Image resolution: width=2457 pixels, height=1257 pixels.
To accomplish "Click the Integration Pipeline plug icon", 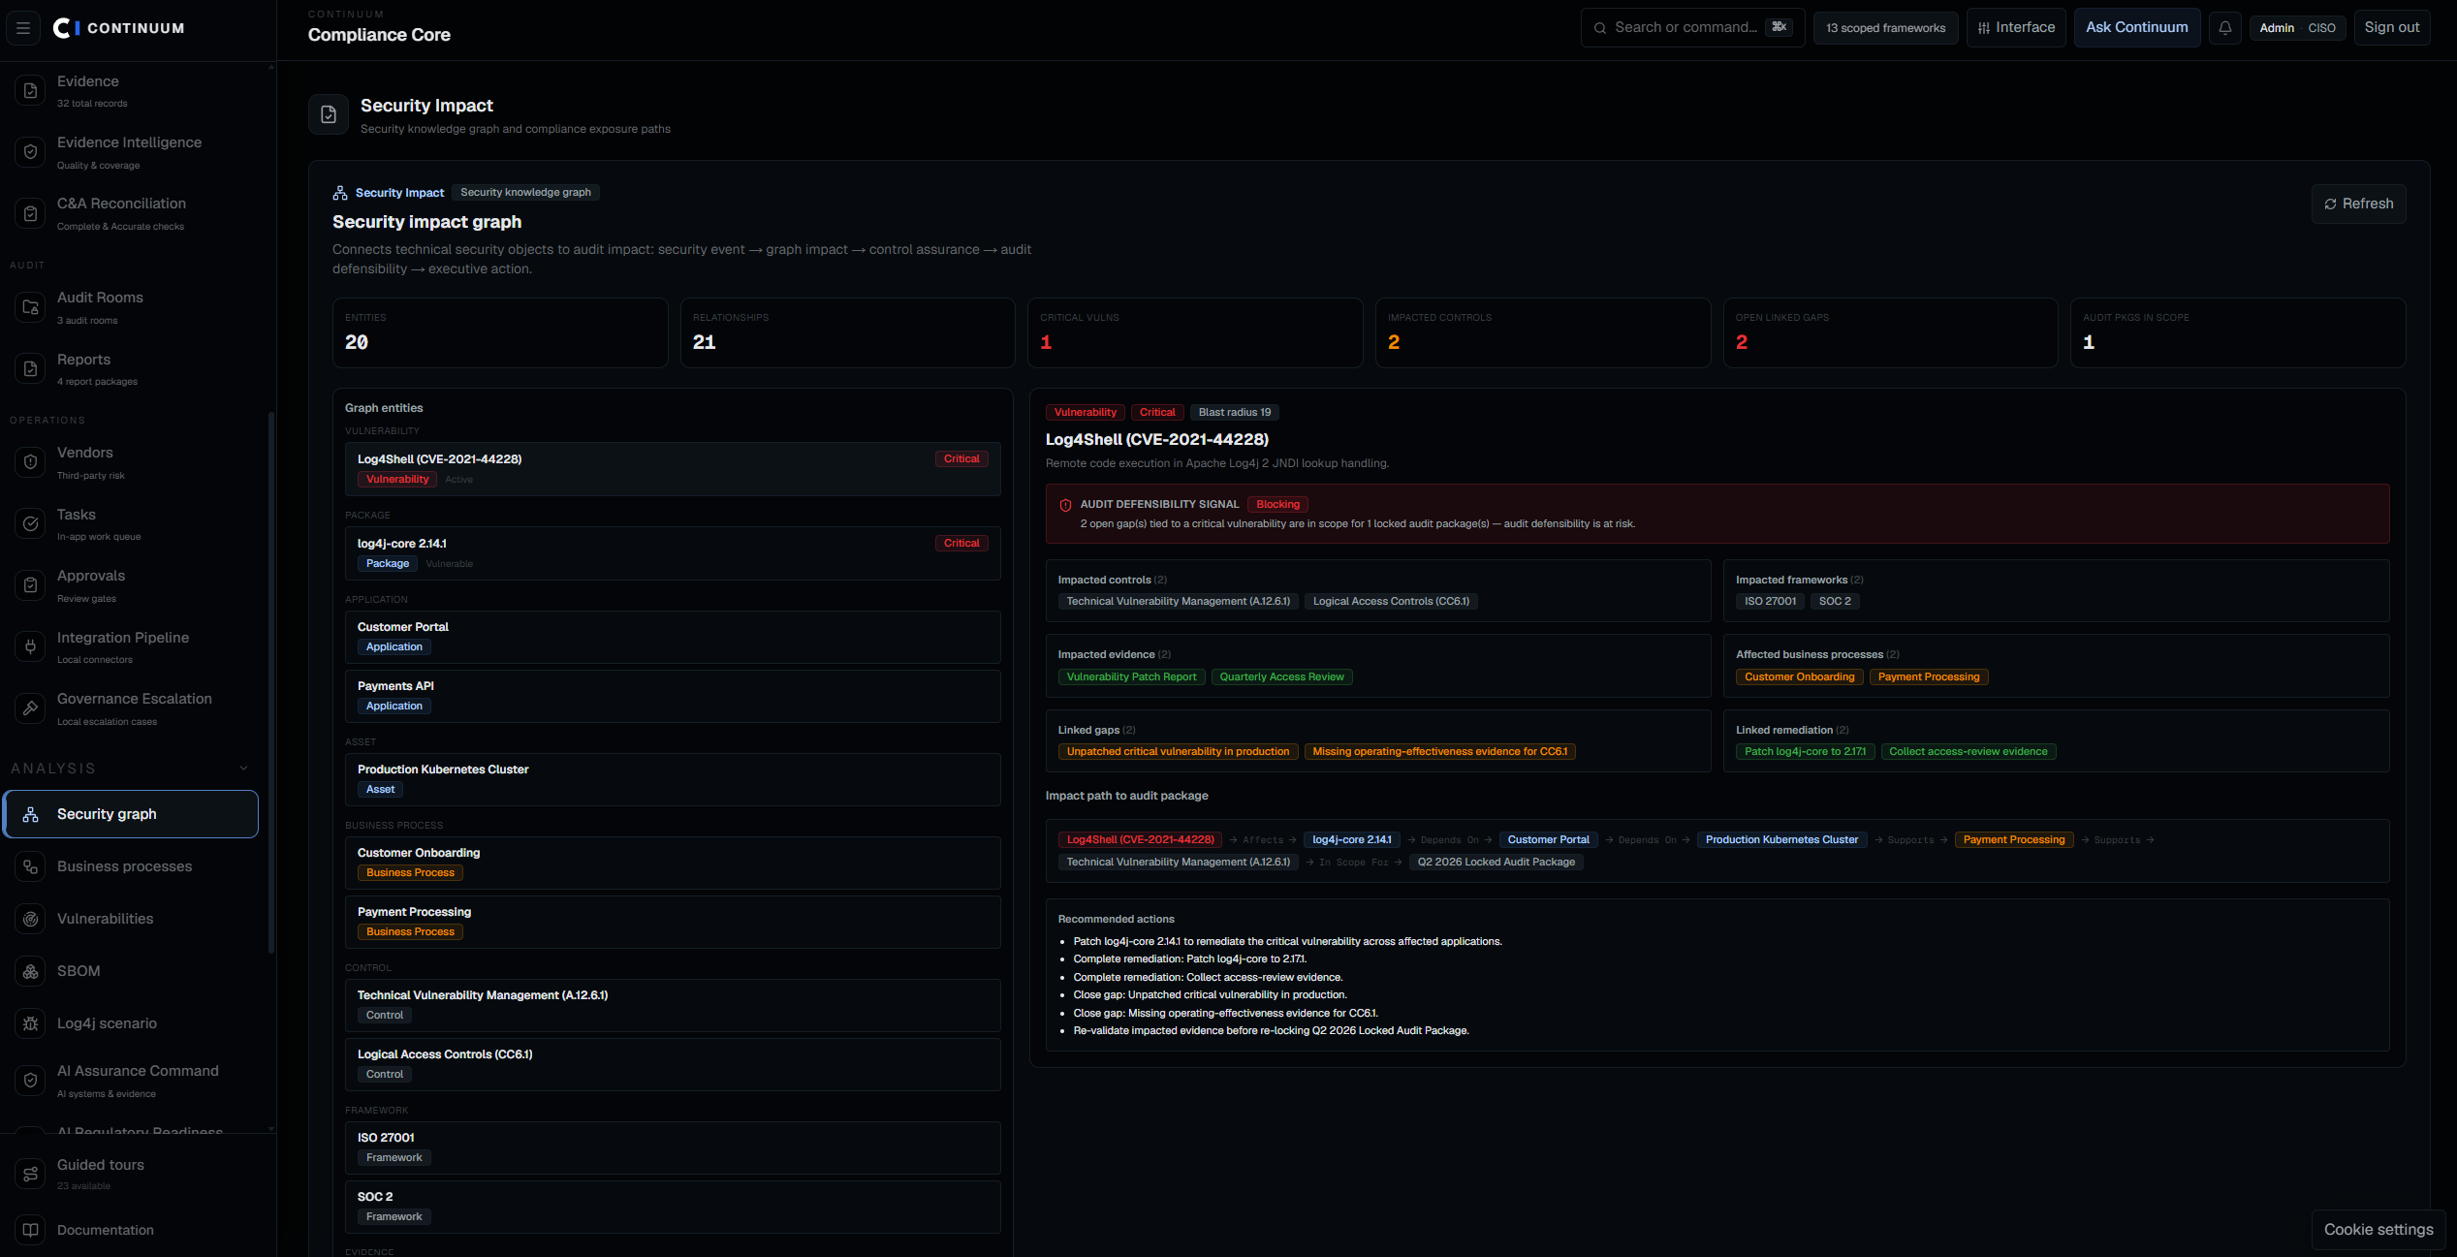I will click(x=31, y=647).
